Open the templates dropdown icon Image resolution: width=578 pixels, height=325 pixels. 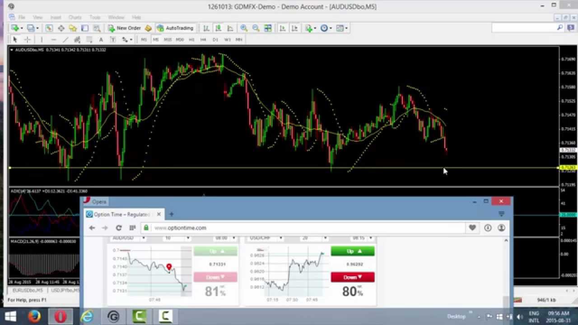342,28
